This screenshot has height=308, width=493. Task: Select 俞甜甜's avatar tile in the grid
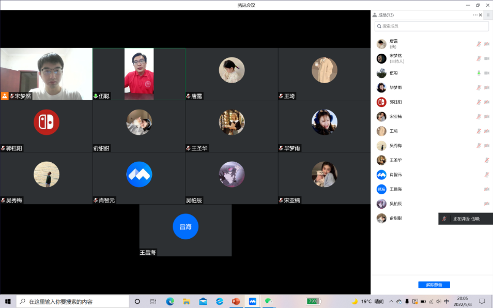pyautogui.click(x=139, y=126)
